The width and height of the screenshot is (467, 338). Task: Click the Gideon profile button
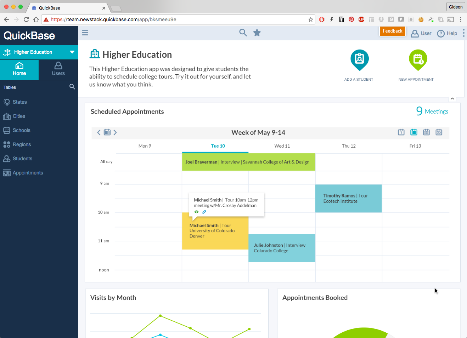[456, 7]
